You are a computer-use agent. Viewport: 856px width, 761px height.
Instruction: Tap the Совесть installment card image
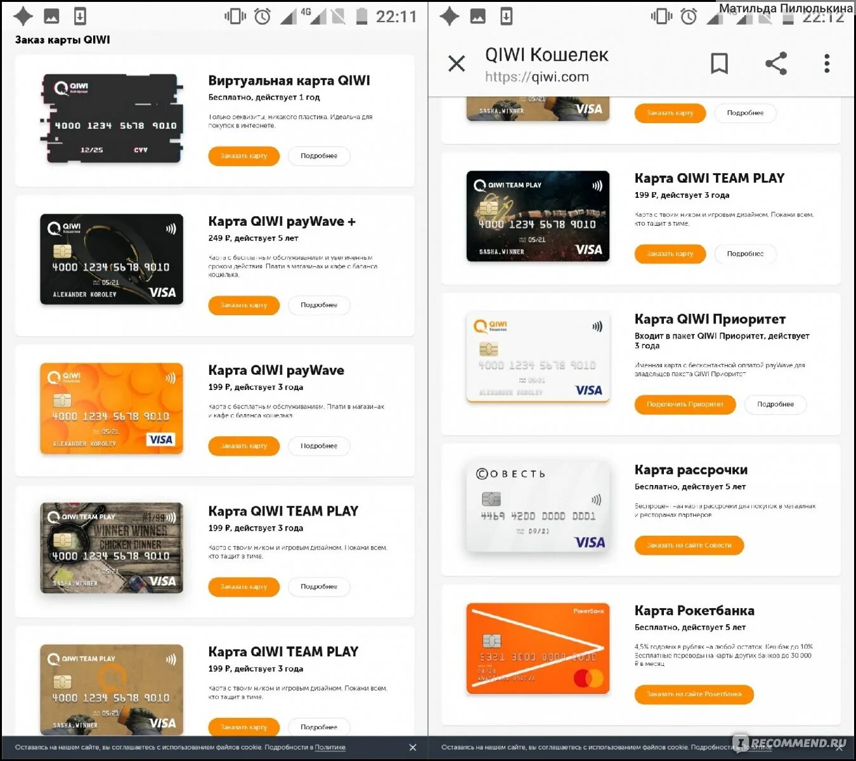538,507
